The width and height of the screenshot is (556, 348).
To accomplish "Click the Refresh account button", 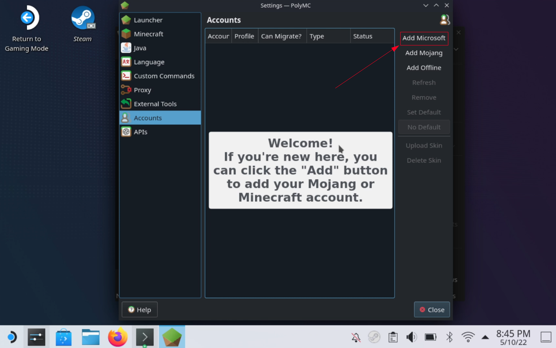I will [424, 83].
